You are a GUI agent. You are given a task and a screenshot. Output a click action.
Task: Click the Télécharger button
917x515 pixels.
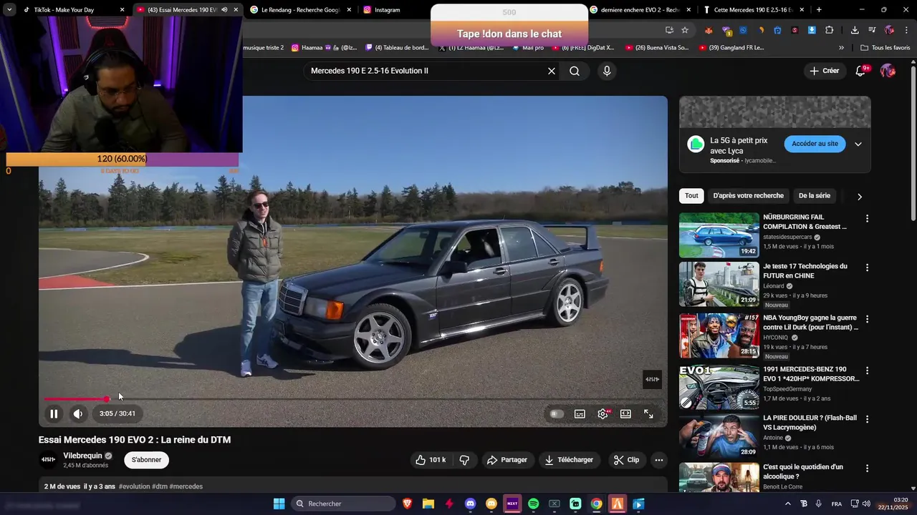pos(569,460)
